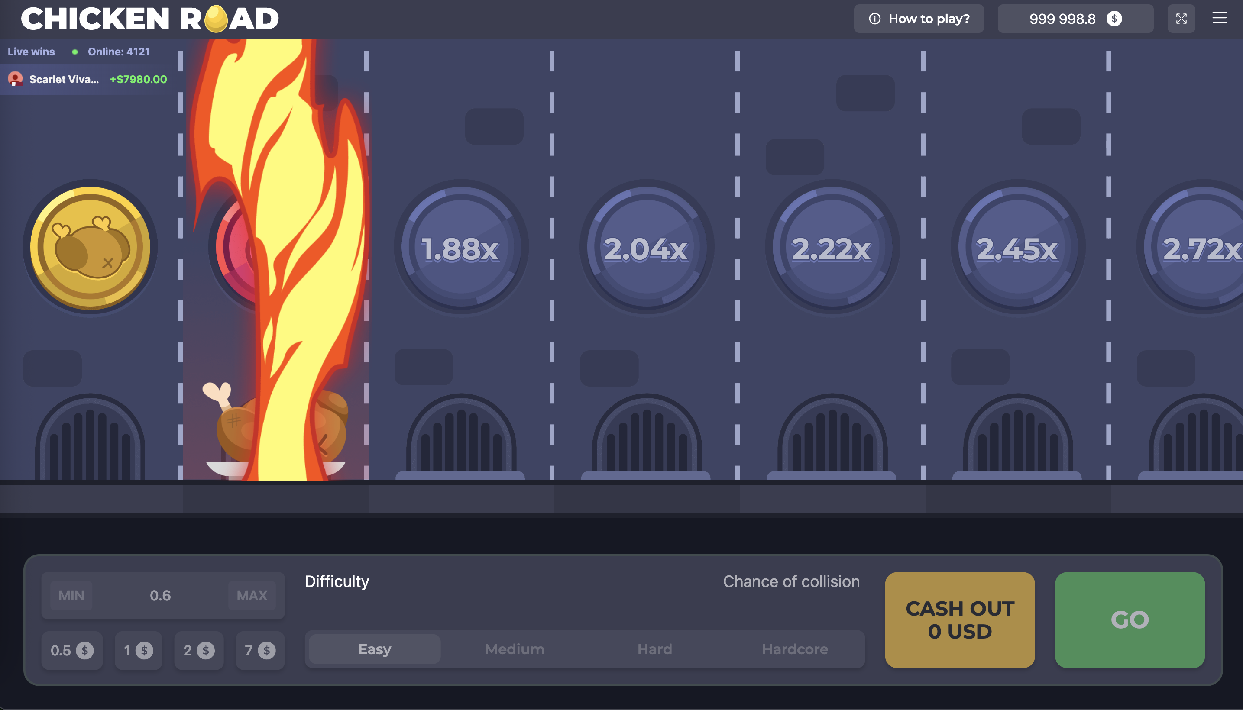Viewport: 1243px width, 710px height.
Task: Open How to play? help
Action: (919, 19)
